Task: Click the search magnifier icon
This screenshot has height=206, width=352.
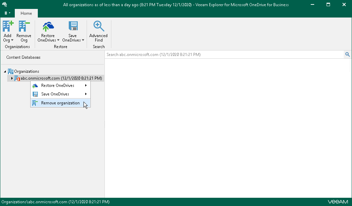Action: tap(348, 55)
